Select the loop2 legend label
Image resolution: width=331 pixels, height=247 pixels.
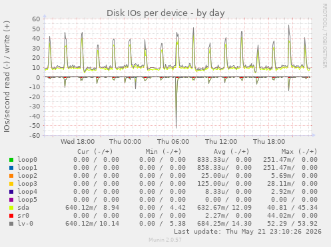point(27,176)
